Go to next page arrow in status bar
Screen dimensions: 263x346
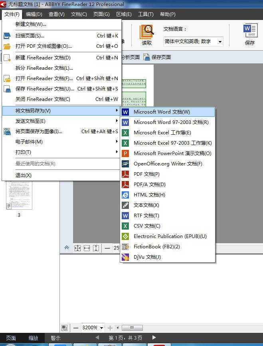point(154,337)
